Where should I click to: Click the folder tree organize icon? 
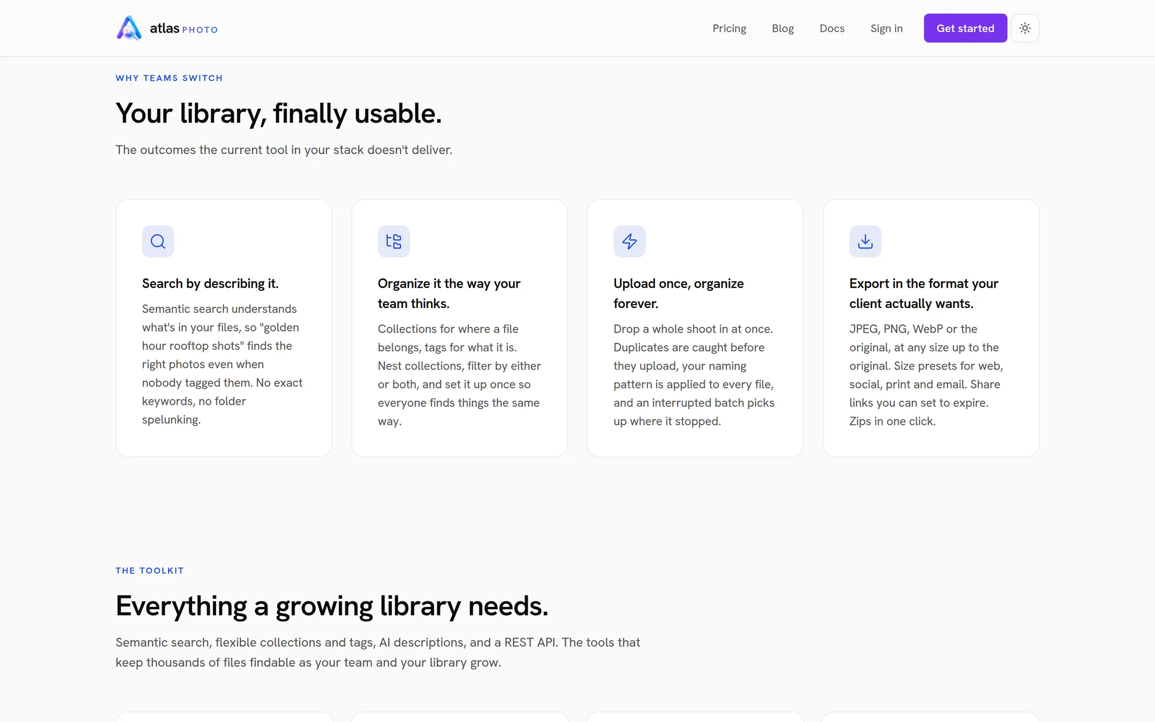(394, 241)
